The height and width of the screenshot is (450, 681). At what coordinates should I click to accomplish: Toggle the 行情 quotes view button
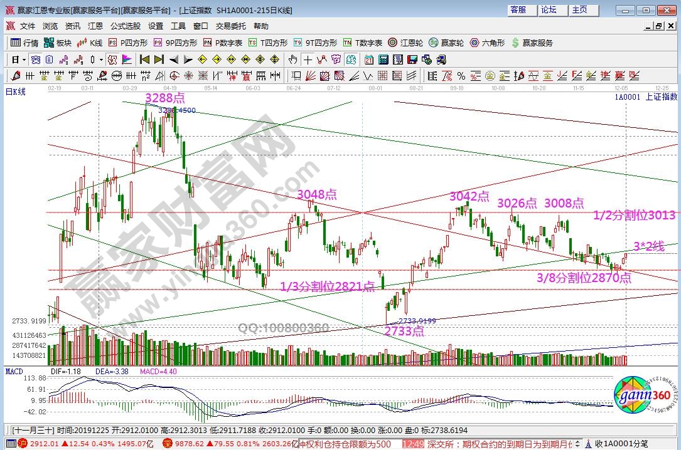(24, 43)
